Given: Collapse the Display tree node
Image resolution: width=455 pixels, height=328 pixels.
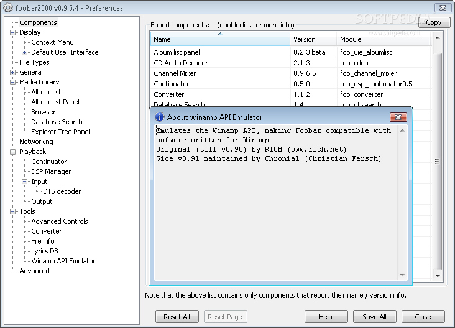Looking at the screenshot, I should [x=13, y=32].
